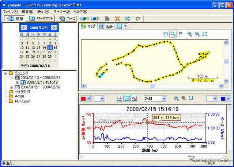Collapse the ランニング folder tree node
This screenshot has height=167, width=234.
(x=6, y=73)
